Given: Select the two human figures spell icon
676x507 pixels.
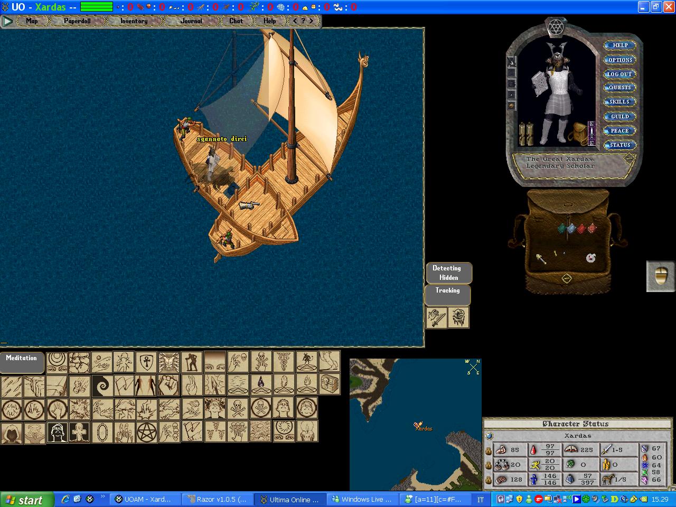Looking at the screenshot, I should [146, 386].
